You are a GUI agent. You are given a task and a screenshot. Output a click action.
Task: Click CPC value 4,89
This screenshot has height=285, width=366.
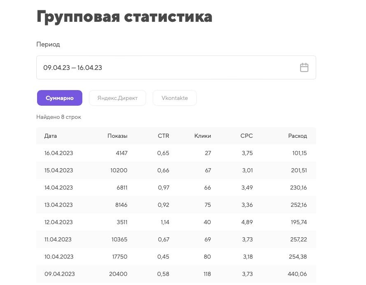coord(247,222)
